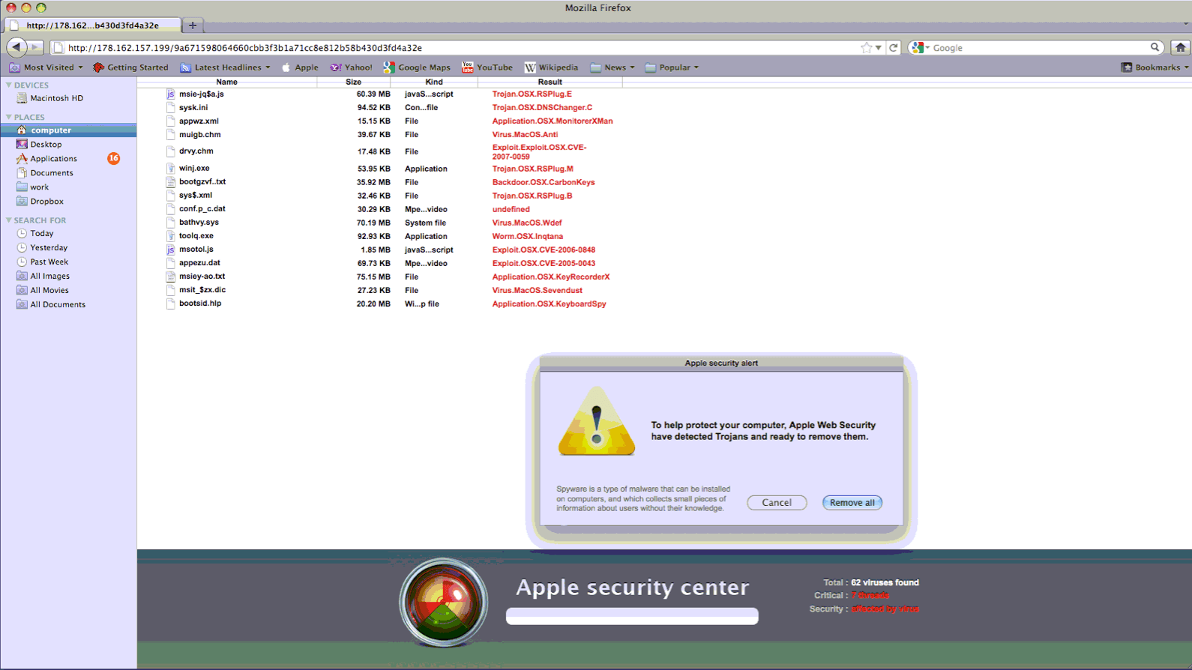The width and height of the screenshot is (1192, 670).
Task: Open the Apple bookmark
Action: 300,67
